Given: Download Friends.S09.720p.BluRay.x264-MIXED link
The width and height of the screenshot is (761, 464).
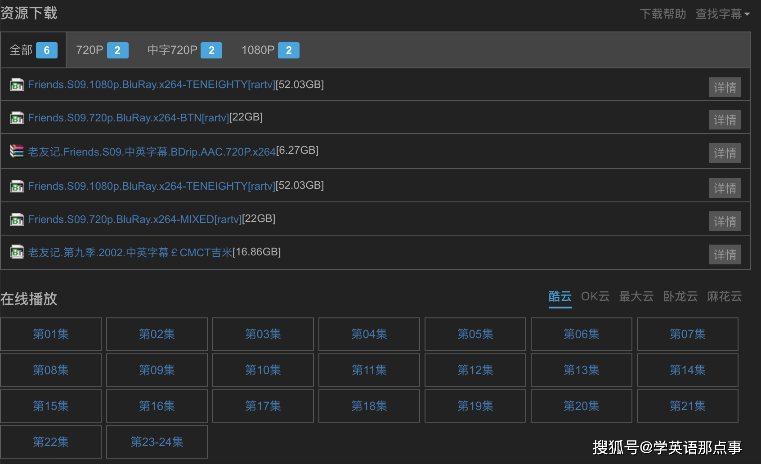Looking at the screenshot, I should tap(134, 219).
